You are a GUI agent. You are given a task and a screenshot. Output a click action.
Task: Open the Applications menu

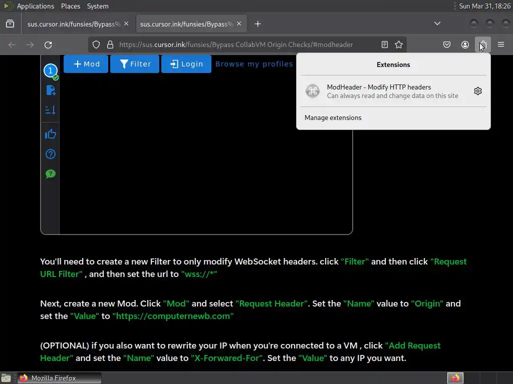tap(36, 6)
